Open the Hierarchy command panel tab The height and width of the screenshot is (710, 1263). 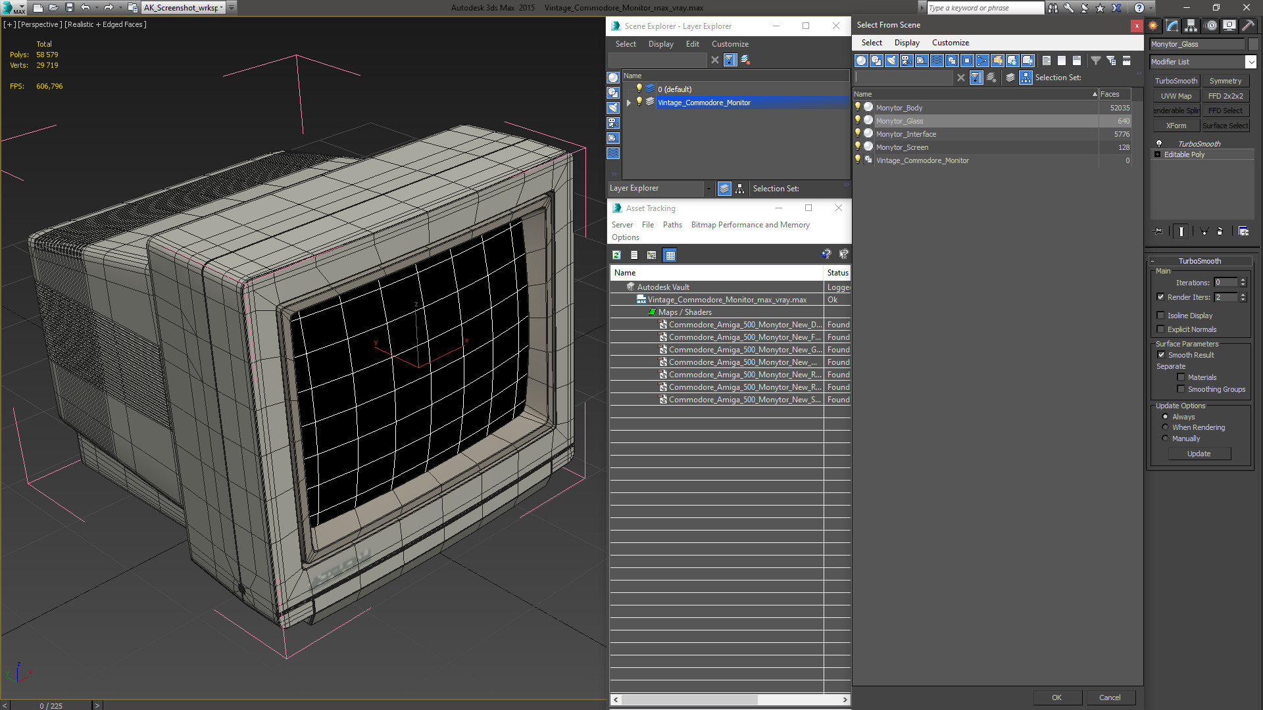tap(1191, 26)
